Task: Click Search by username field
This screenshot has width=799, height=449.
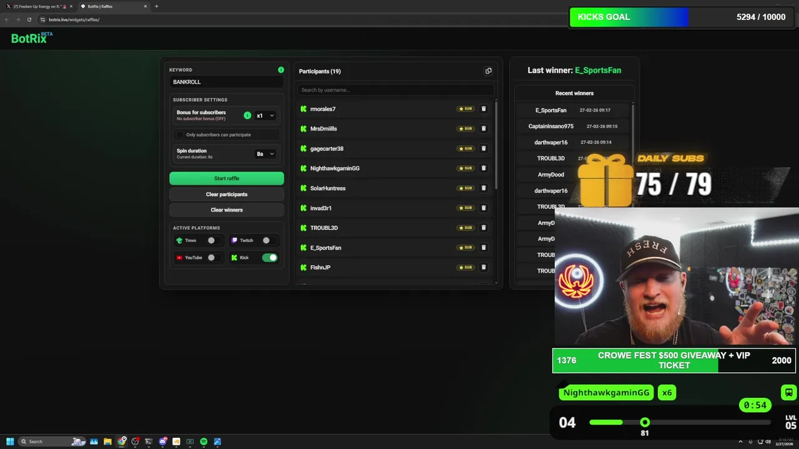Action: (x=395, y=90)
